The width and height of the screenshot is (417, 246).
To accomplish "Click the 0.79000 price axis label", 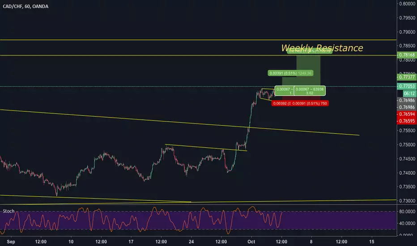I will click(x=407, y=32).
